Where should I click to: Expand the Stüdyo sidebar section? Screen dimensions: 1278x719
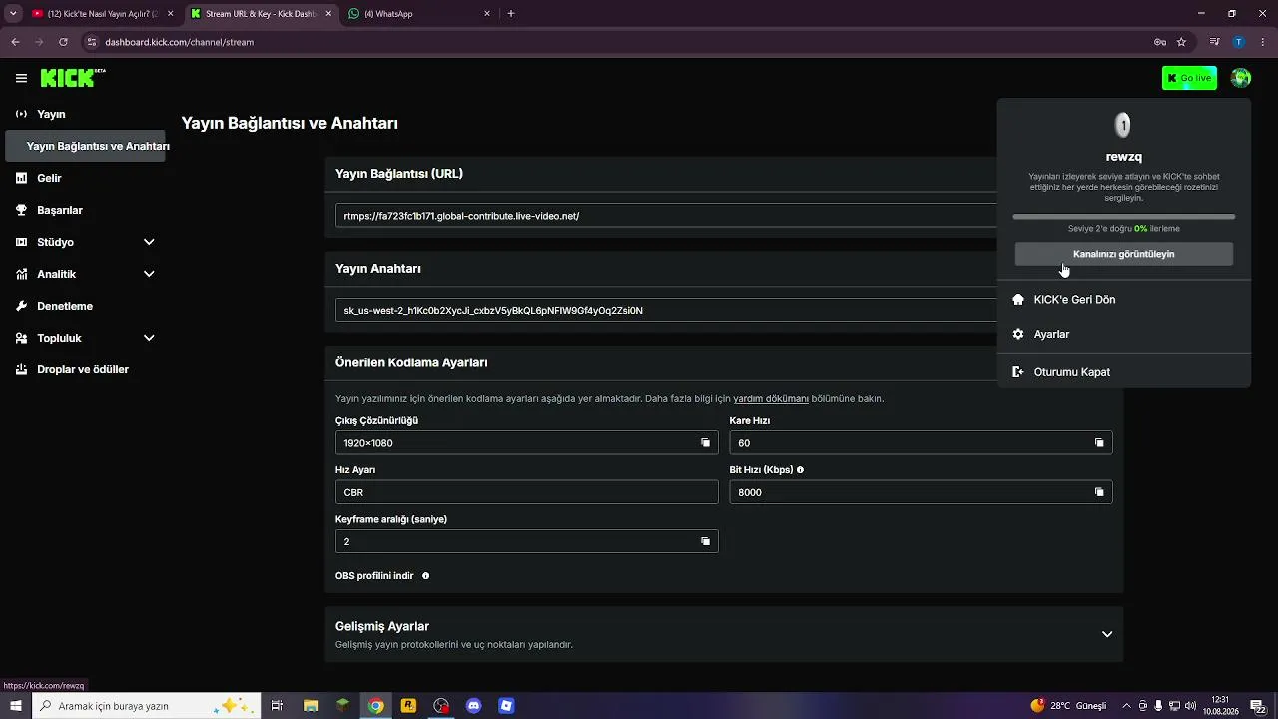[149, 242]
